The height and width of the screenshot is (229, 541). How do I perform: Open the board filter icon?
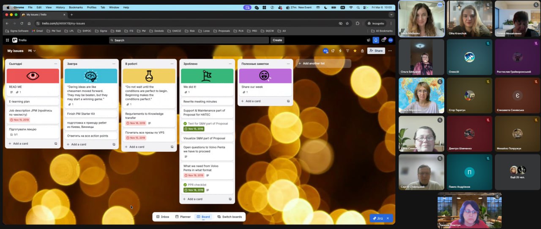[347, 51]
